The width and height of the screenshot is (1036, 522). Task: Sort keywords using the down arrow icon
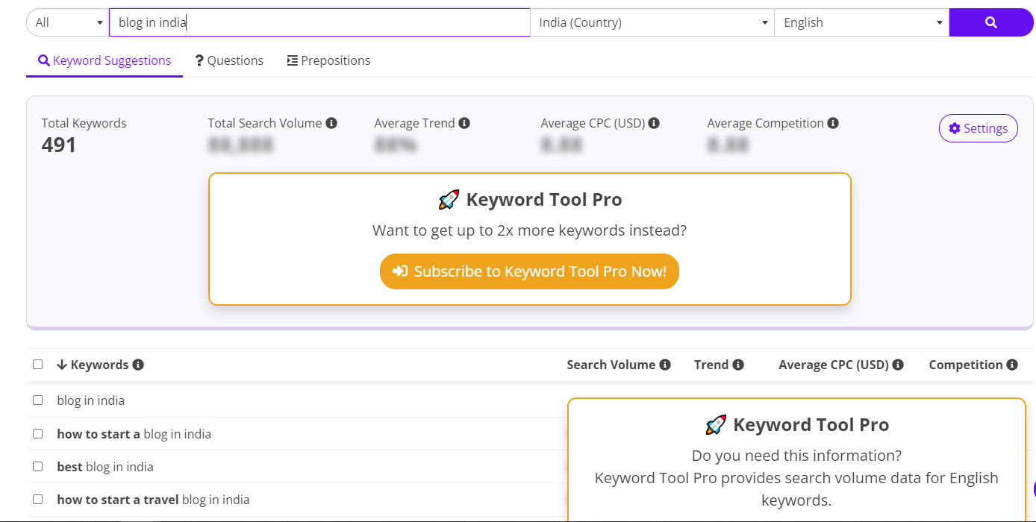(x=62, y=365)
